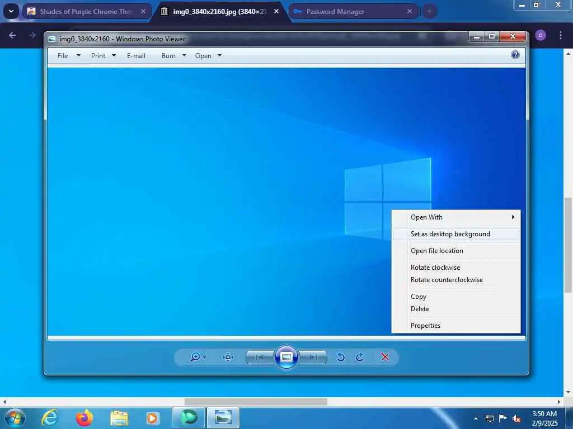Viewport: 573px width, 429px height.
Task: Click the Fit to window icon
Action: coord(228,357)
